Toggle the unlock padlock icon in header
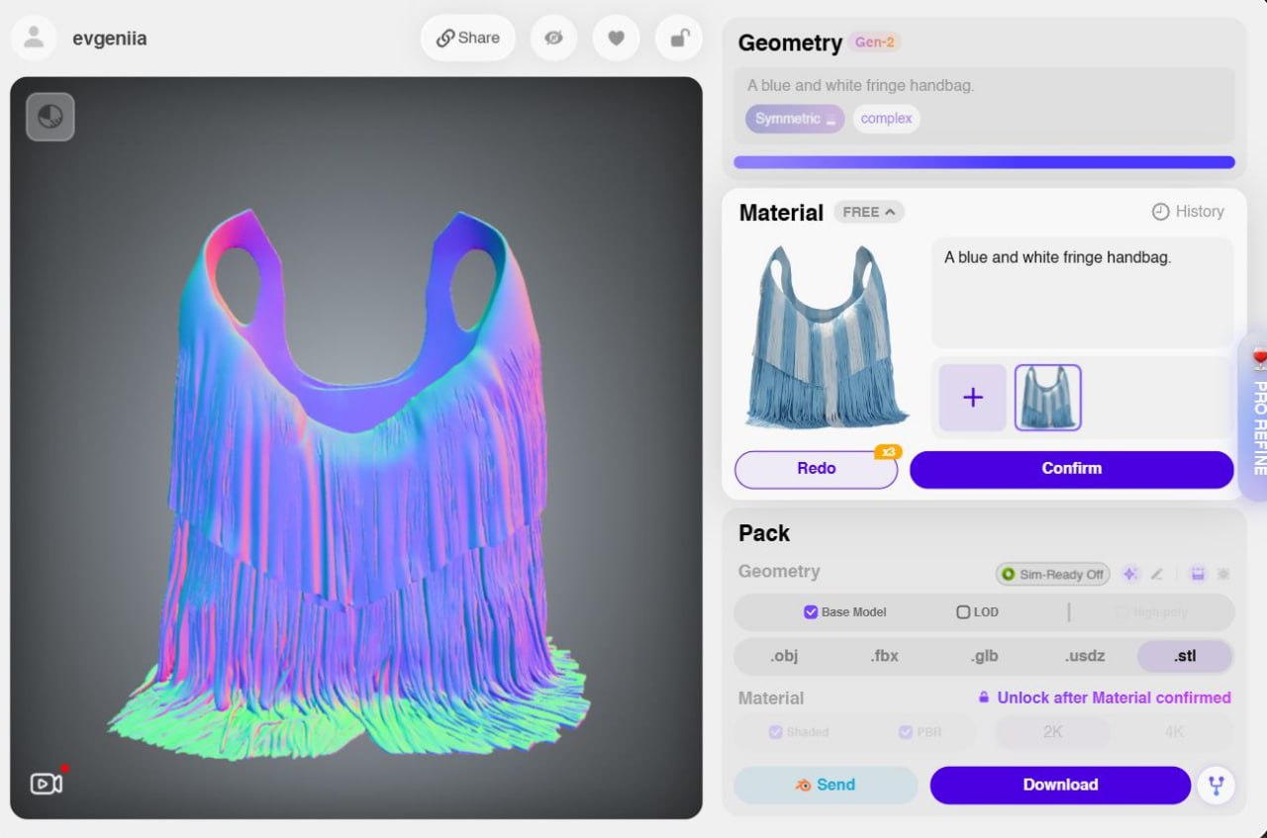Viewport: 1267px width, 838px height. [x=679, y=39]
